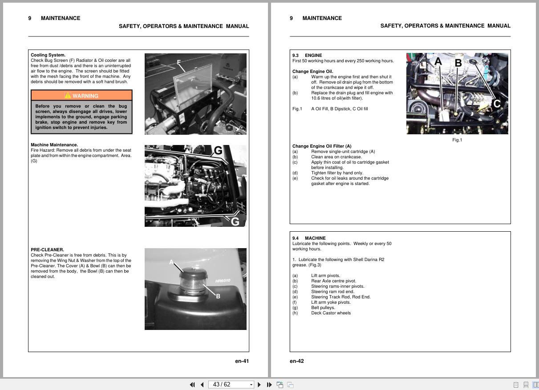Click the 'Machine Maintenance.' heading
Screen dimensions: 539x390
pyautogui.click(x=54, y=145)
